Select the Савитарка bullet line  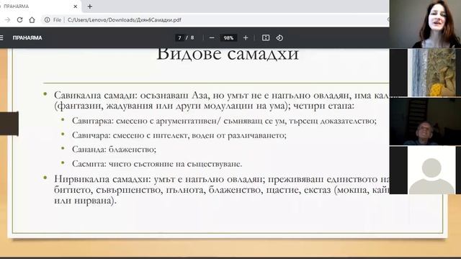click(x=224, y=121)
